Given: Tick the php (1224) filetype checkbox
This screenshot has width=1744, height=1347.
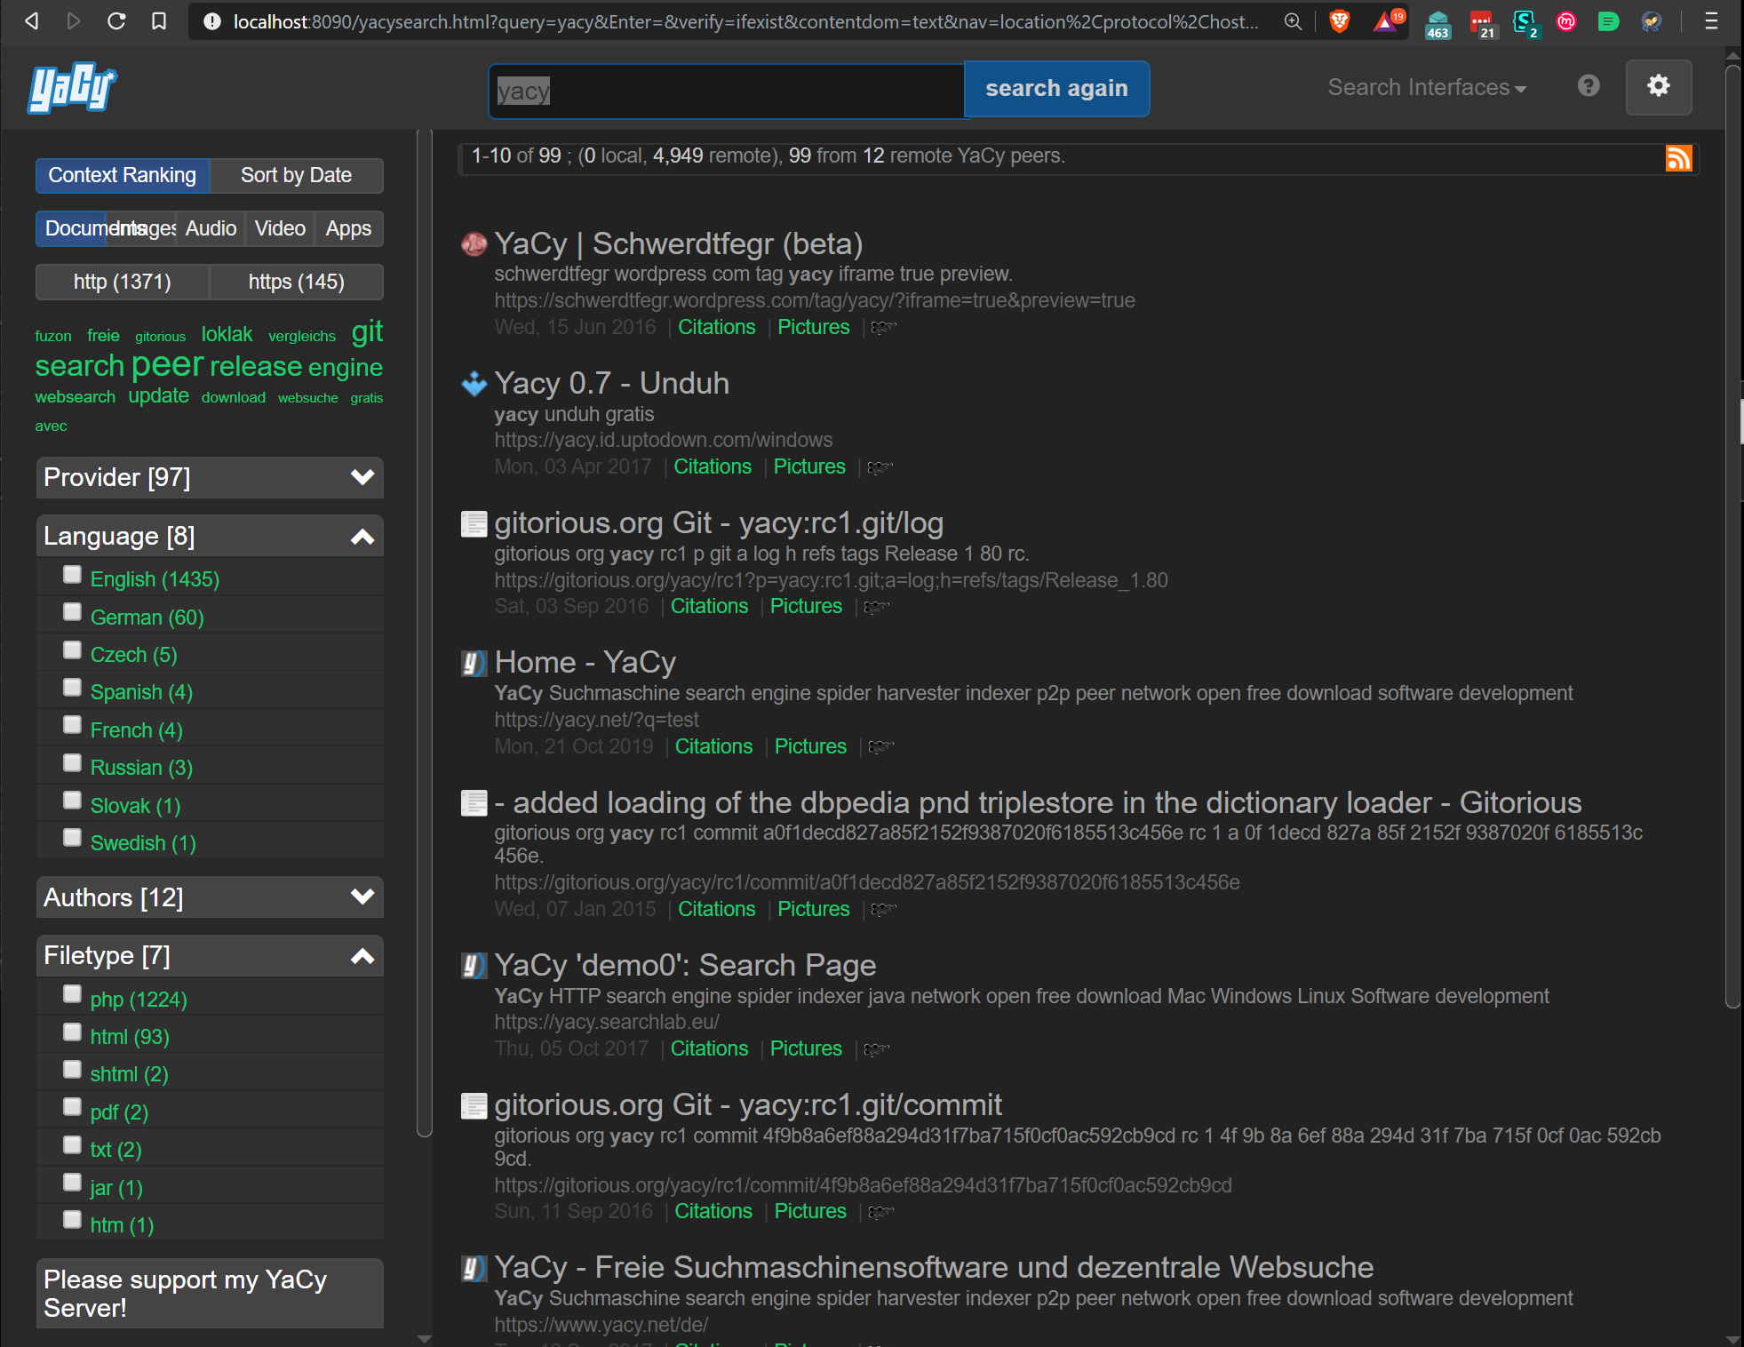Looking at the screenshot, I should click(x=72, y=994).
